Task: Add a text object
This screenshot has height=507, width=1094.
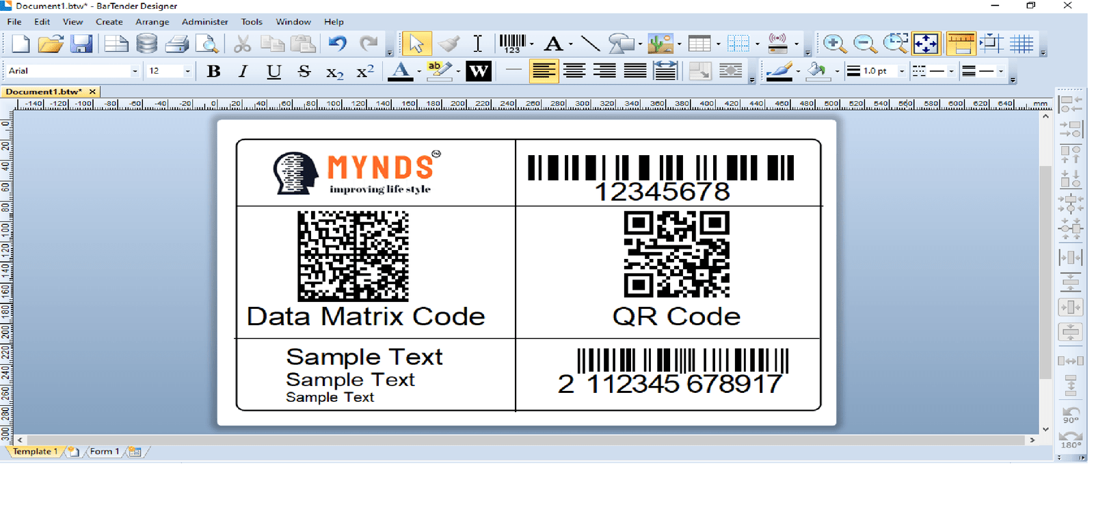Action: (x=553, y=44)
